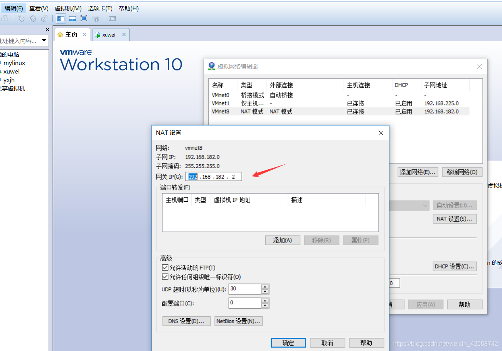Click the 子网地址 column header
502x351 pixels.
point(445,85)
